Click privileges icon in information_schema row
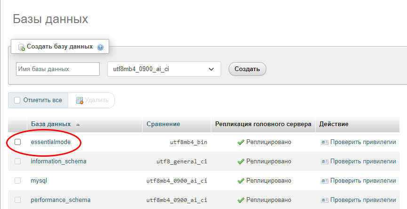The width and height of the screenshot is (407, 209). tap(324, 161)
